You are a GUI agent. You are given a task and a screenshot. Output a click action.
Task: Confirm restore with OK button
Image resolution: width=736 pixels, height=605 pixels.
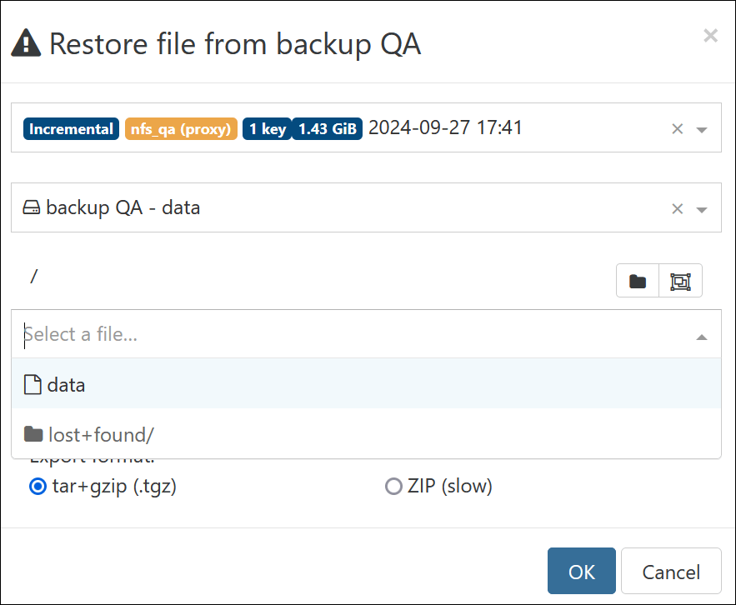click(x=581, y=571)
